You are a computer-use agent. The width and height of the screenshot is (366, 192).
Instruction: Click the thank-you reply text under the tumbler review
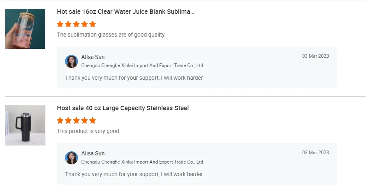pyautogui.click(x=134, y=174)
